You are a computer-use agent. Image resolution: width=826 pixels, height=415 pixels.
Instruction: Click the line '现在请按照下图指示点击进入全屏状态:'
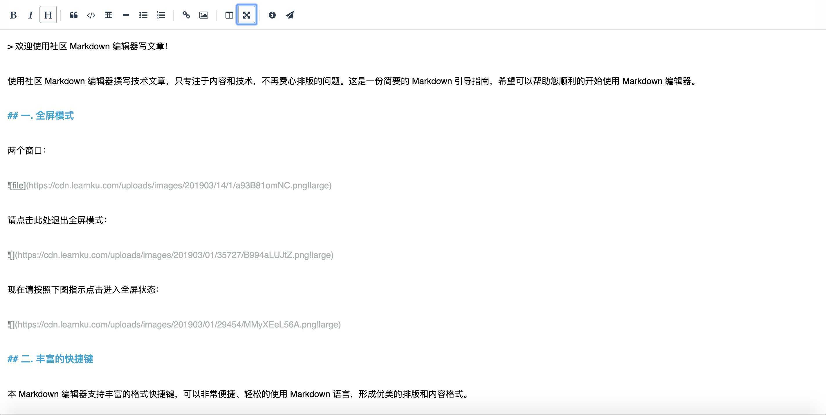click(84, 290)
